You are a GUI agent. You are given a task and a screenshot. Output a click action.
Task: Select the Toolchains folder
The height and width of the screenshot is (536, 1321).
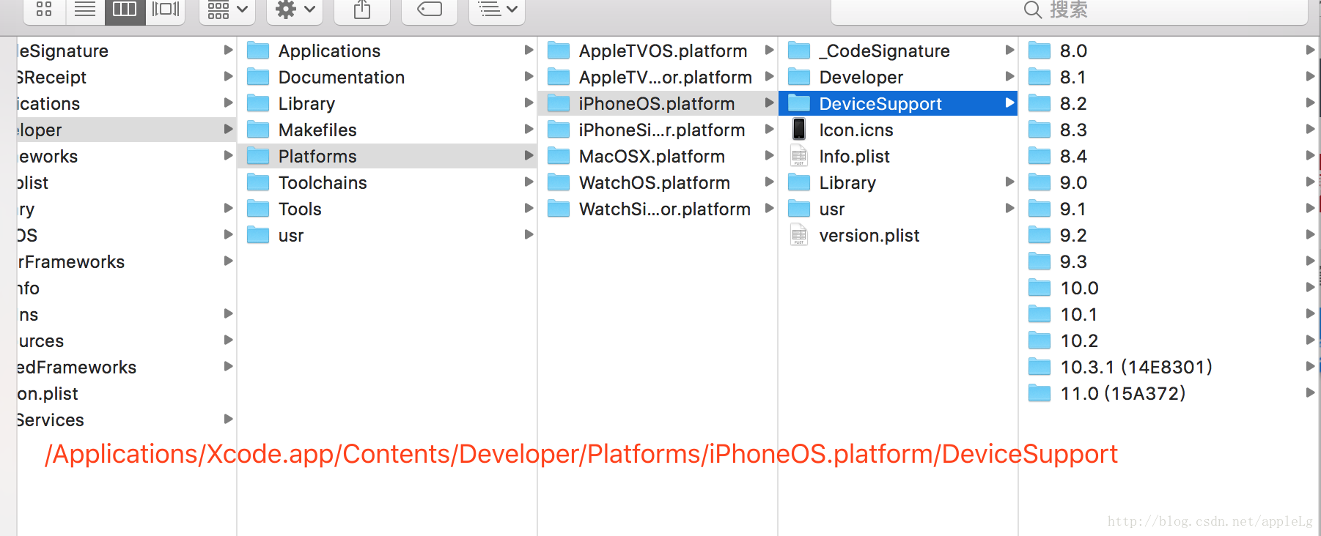[x=387, y=182]
